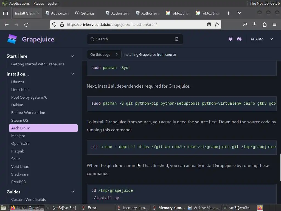Select the highlighted Arch Linux entry
Viewport: 281px width, 211px height.
tap(43, 128)
